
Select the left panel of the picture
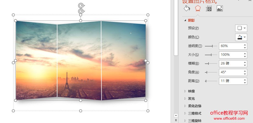(37, 61)
